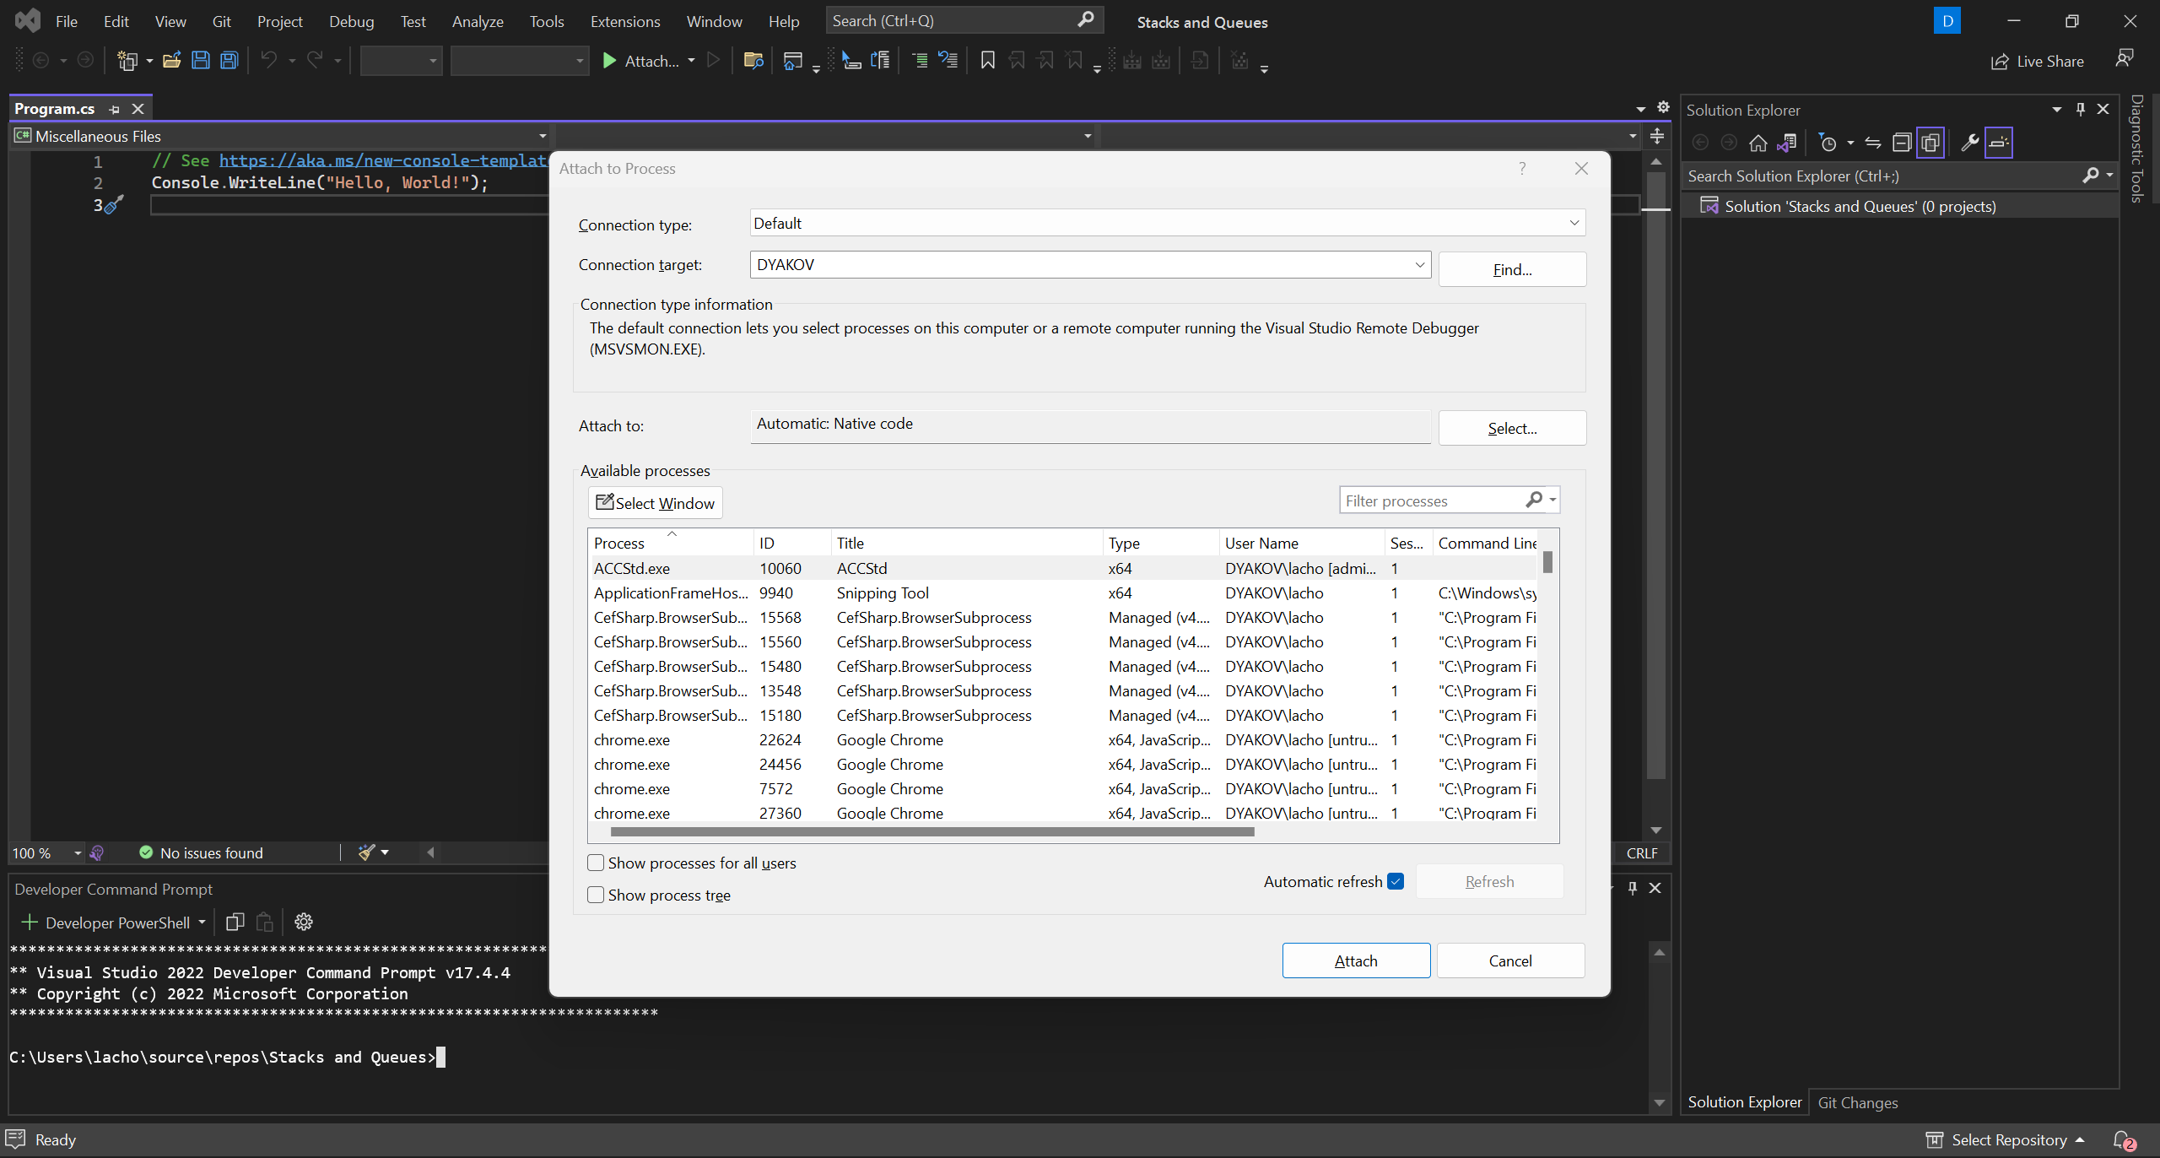The image size is (2160, 1158).
Task: Click the Open File folder toolbar icon
Action: (x=172, y=61)
